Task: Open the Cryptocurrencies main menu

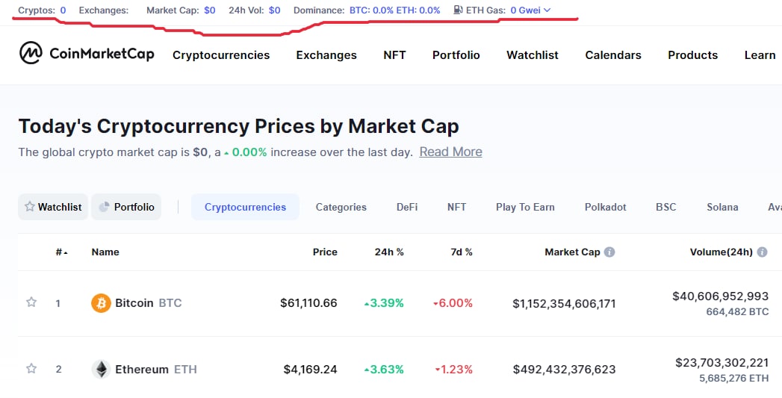Action: point(221,55)
